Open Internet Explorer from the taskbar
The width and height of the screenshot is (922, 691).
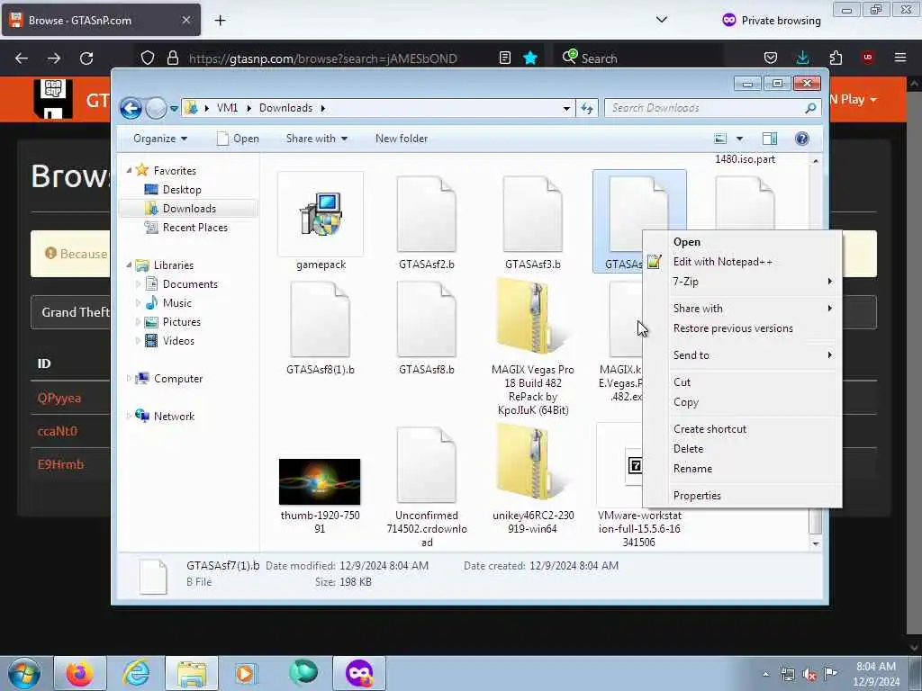[136, 673]
